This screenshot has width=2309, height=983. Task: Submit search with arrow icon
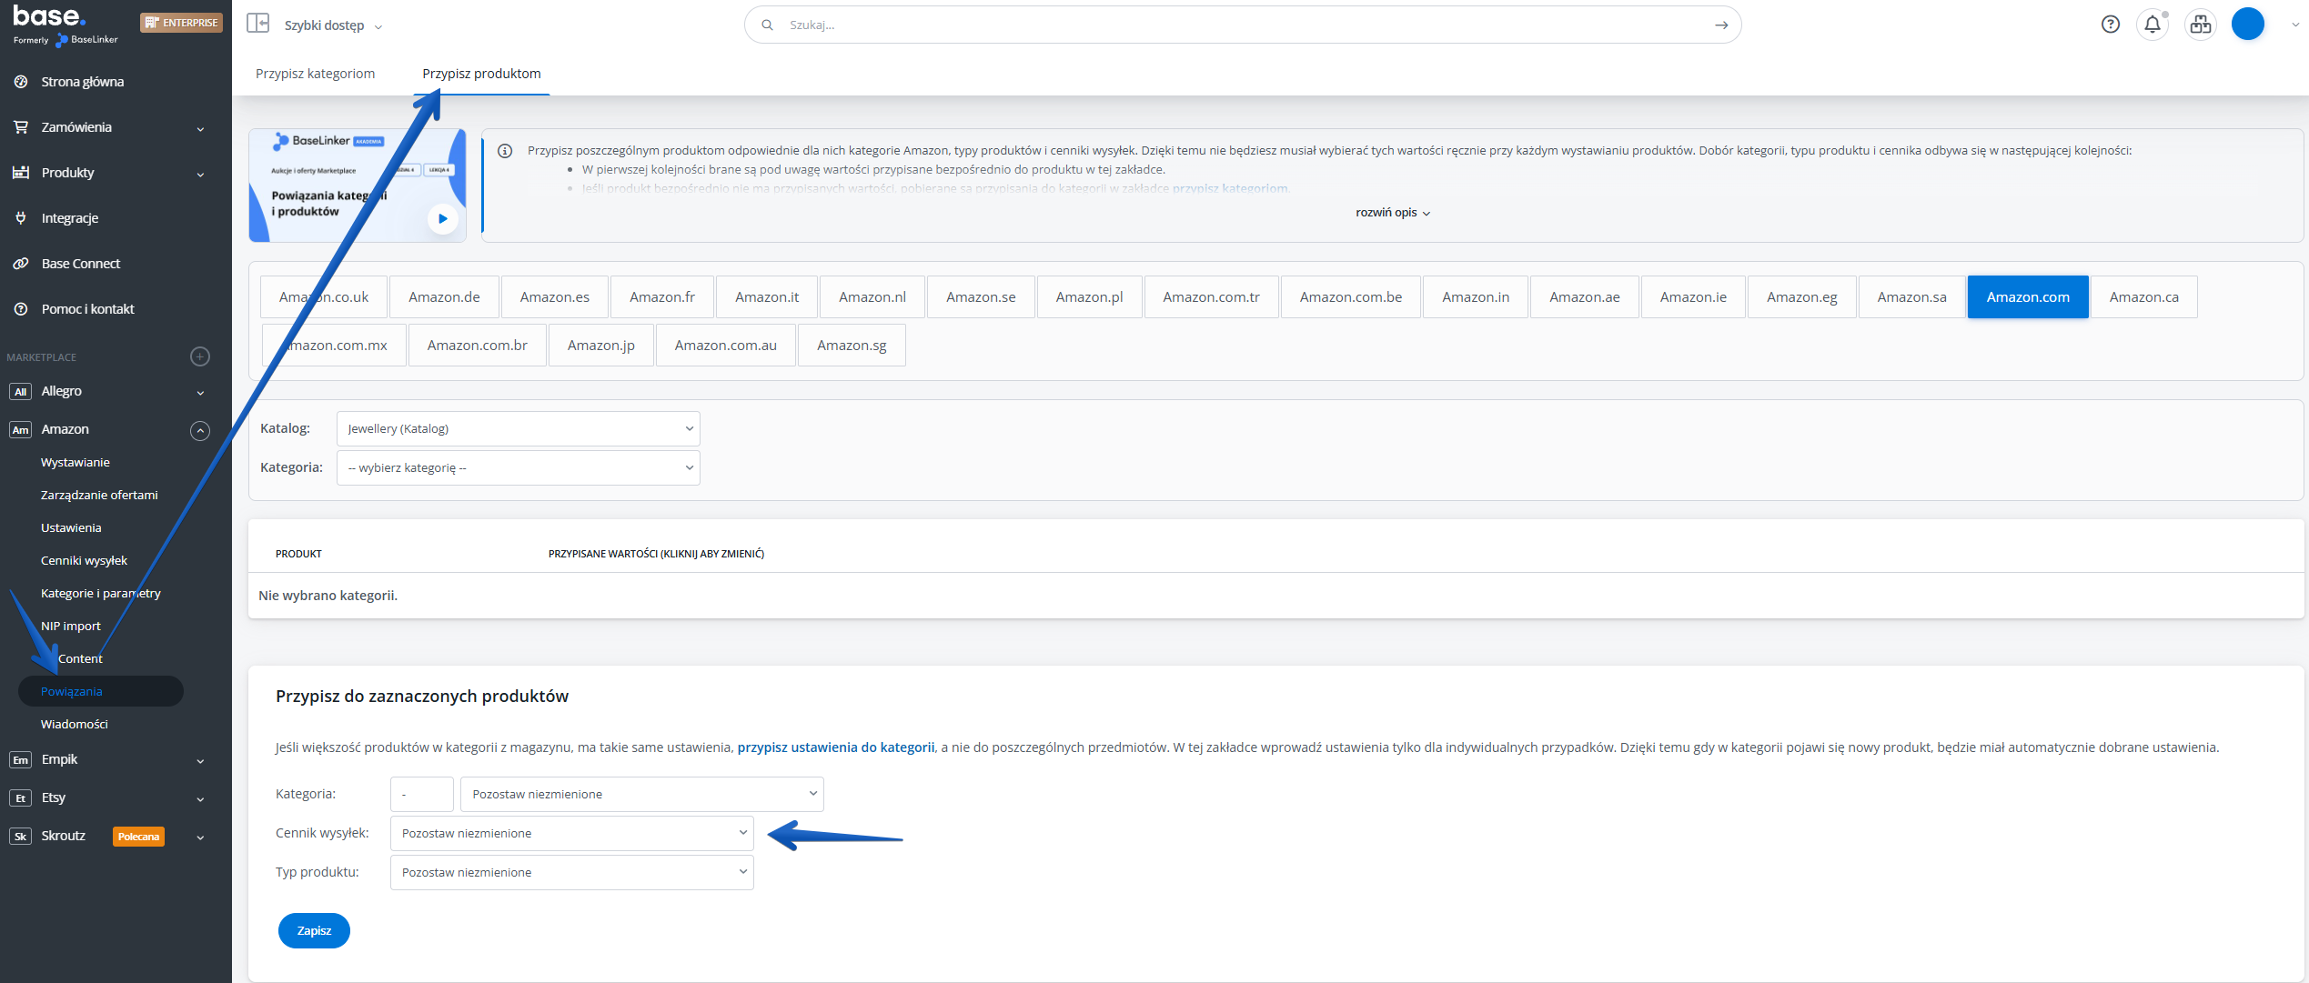click(x=1721, y=25)
